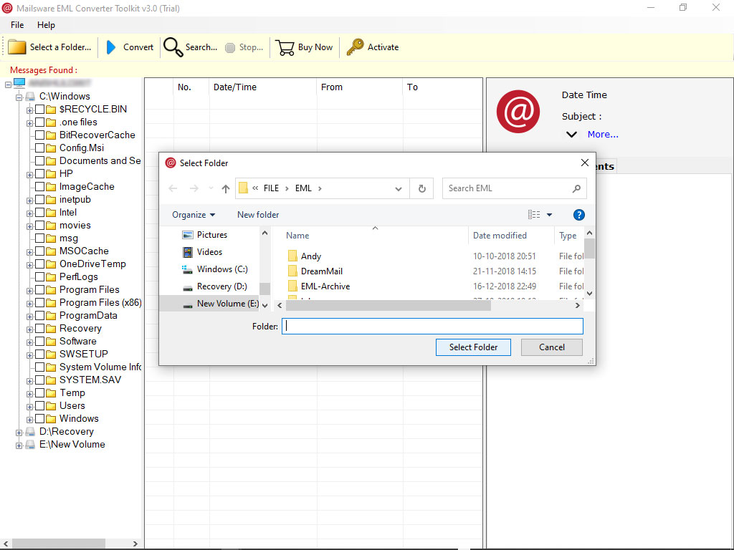This screenshot has width=734, height=550.
Task: Click the Folder name input field
Action: click(432, 326)
